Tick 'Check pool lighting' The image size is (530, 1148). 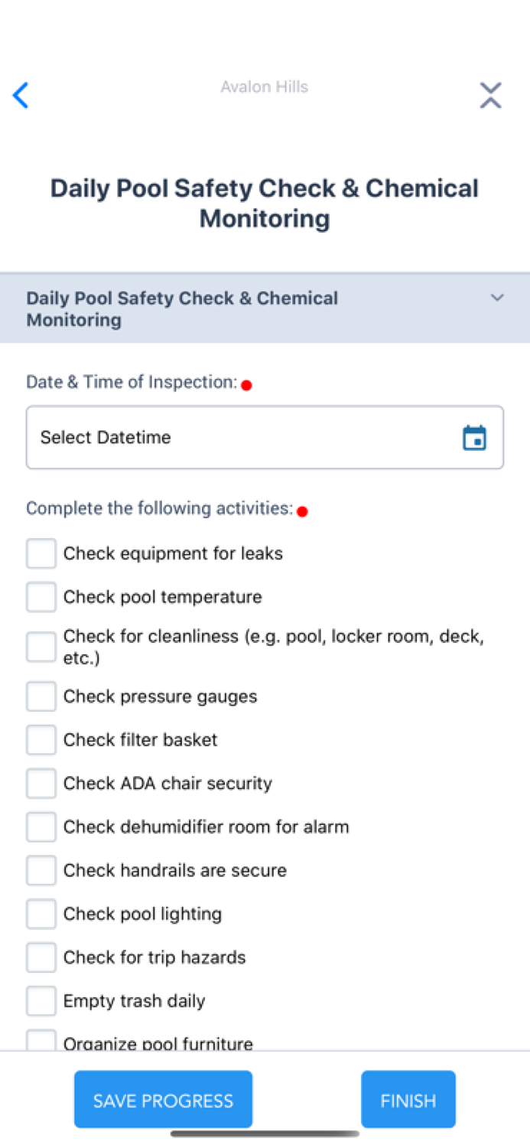tap(41, 913)
